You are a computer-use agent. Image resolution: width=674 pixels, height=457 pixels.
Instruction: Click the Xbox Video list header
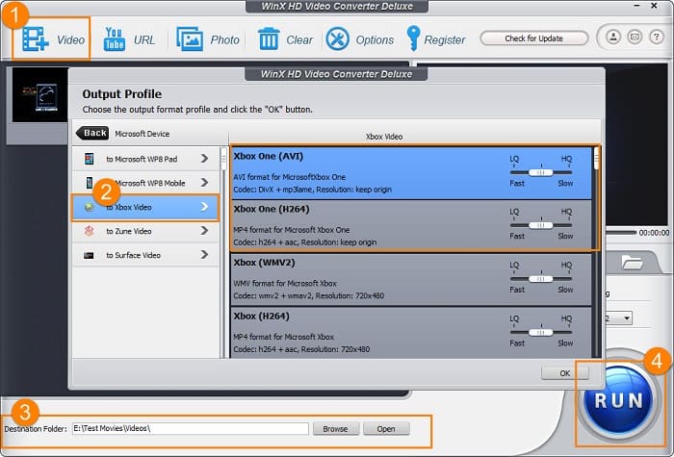(384, 137)
